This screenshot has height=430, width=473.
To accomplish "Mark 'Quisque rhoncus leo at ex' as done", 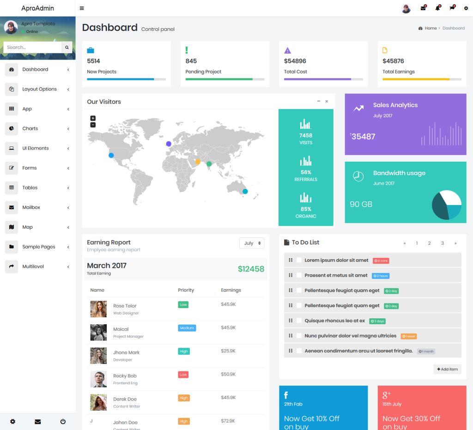I will pyautogui.click(x=298, y=321).
